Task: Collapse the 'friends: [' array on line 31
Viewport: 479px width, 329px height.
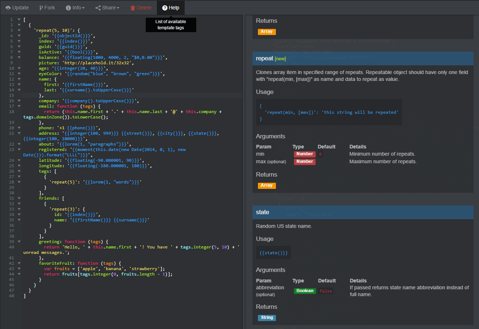Action: (19, 198)
